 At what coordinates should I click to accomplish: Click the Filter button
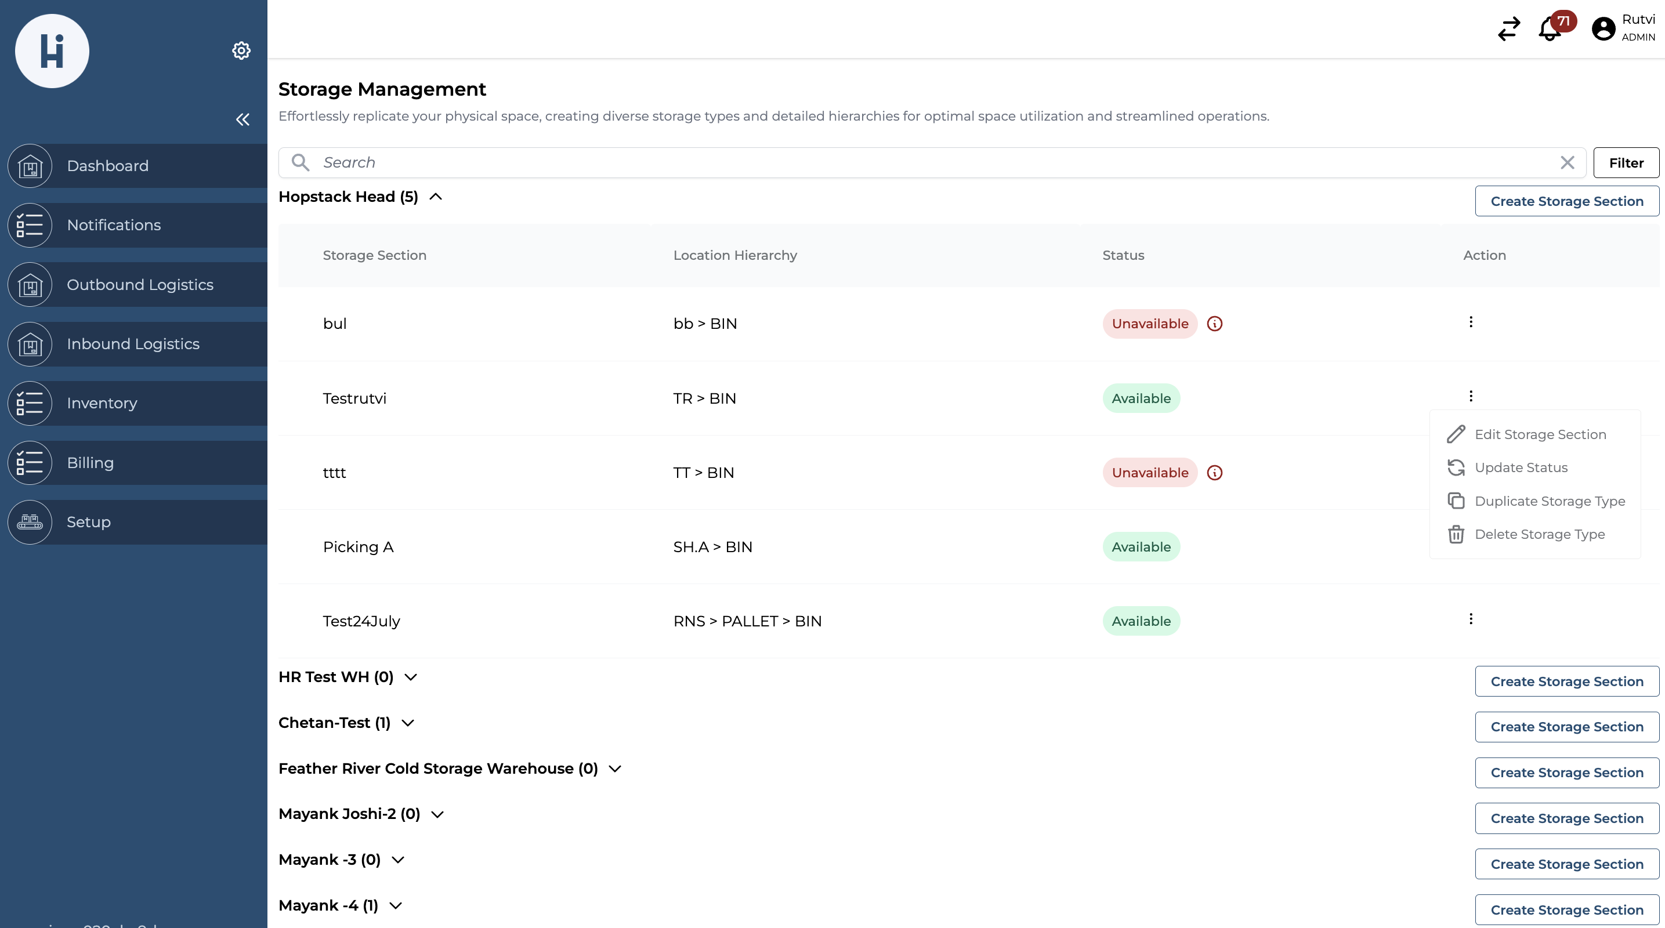(x=1626, y=163)
